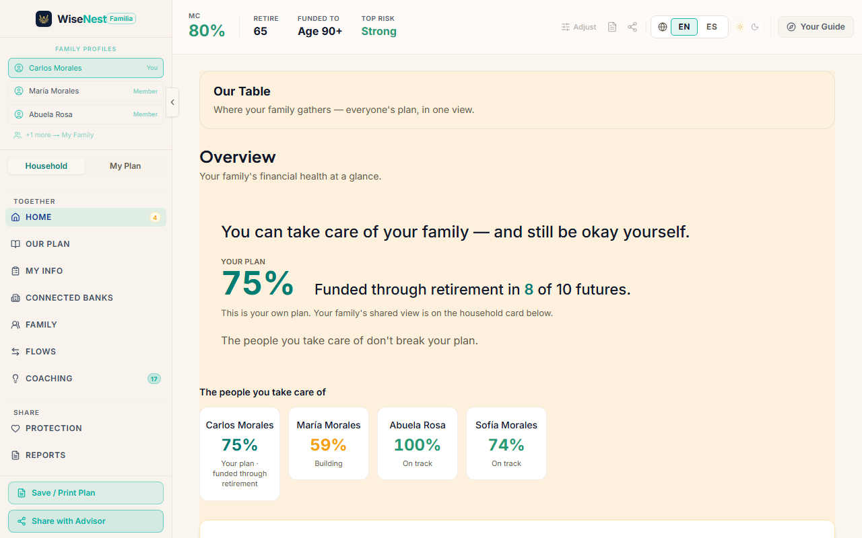Click the Connected Banks building icon
Viewport: 862px width, 538px height.
pos(15,298)
